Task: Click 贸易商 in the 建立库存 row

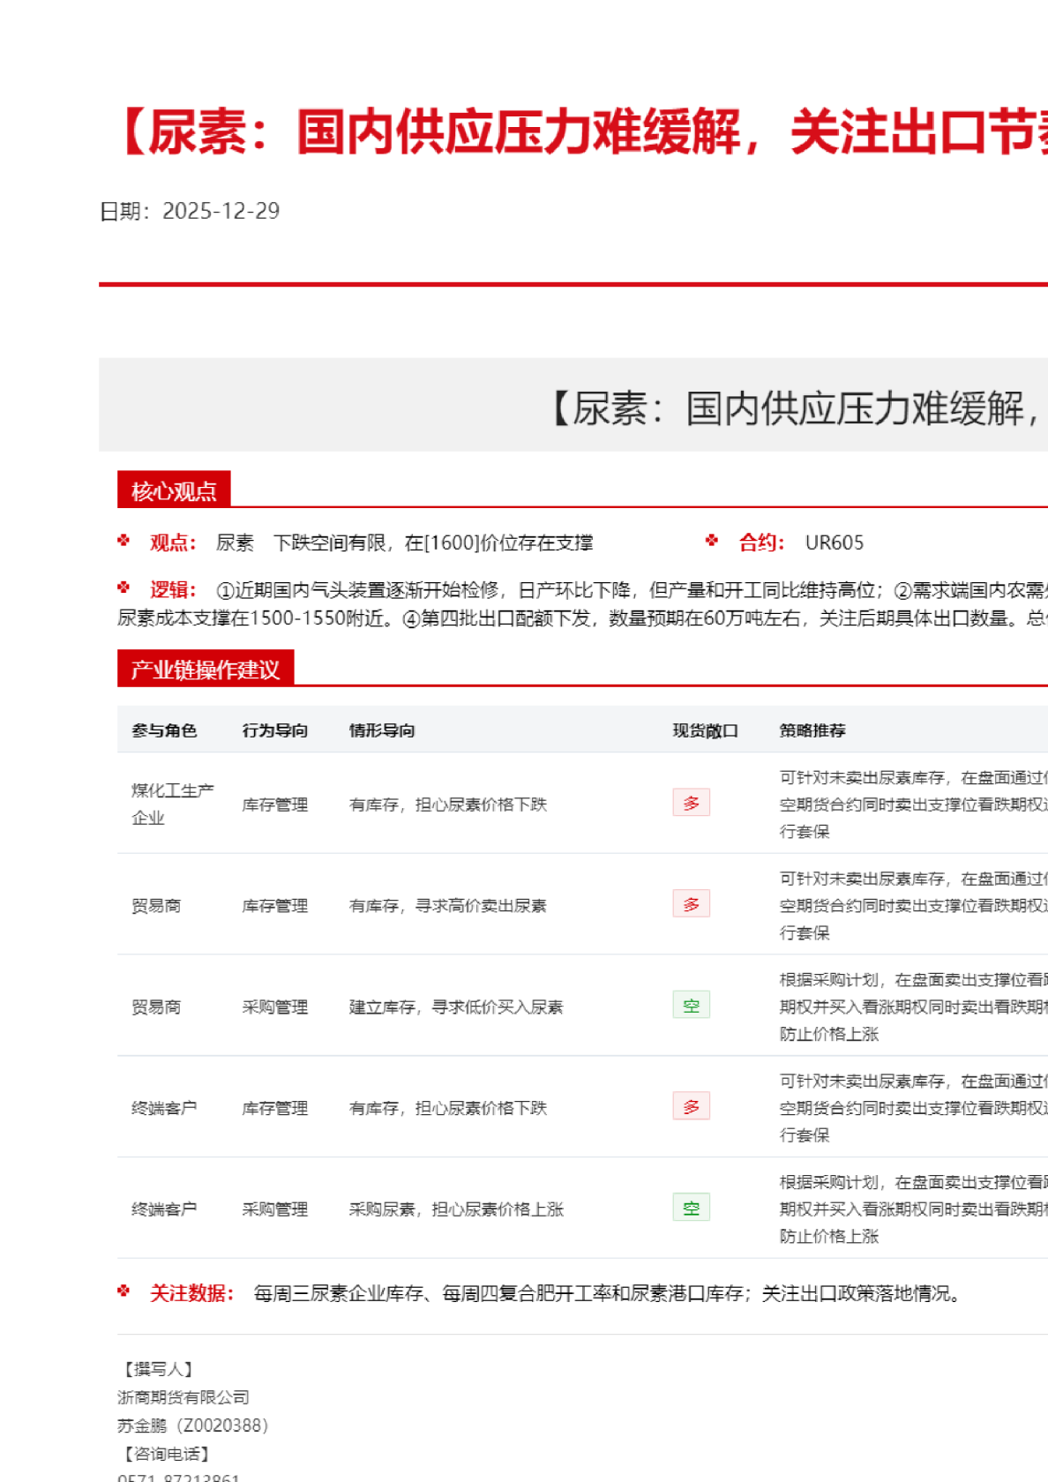Action: (156, 1007)
